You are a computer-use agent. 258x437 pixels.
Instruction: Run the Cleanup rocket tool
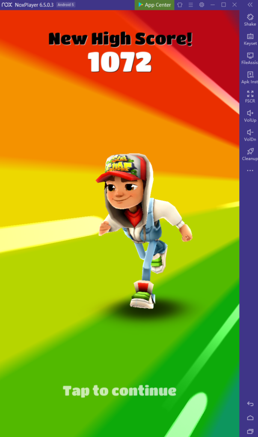[250, 154]
